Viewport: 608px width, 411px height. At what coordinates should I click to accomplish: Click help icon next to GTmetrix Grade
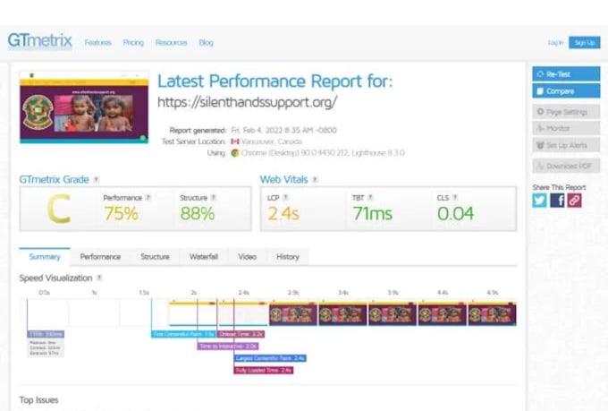point(97,179)
